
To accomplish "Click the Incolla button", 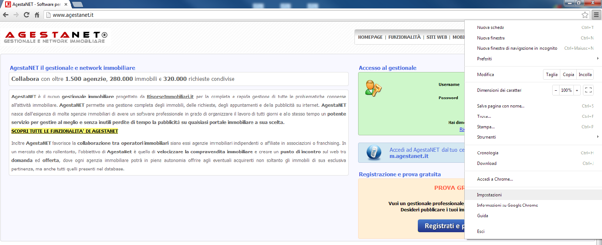I will (585, 75).
